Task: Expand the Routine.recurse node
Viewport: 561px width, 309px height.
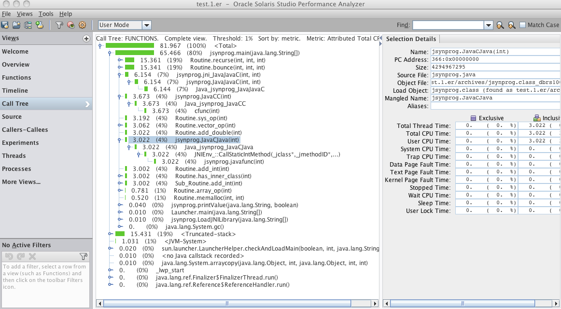Action: click(x=120, y=60)
